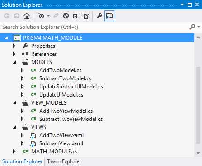This screenshot has height=166, width=202.
Task: Expand AddTwoModel.cs node
Action: 22,70
